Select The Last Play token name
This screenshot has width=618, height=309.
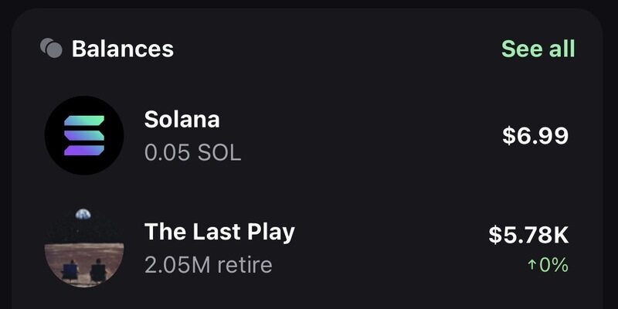(219, 232)
